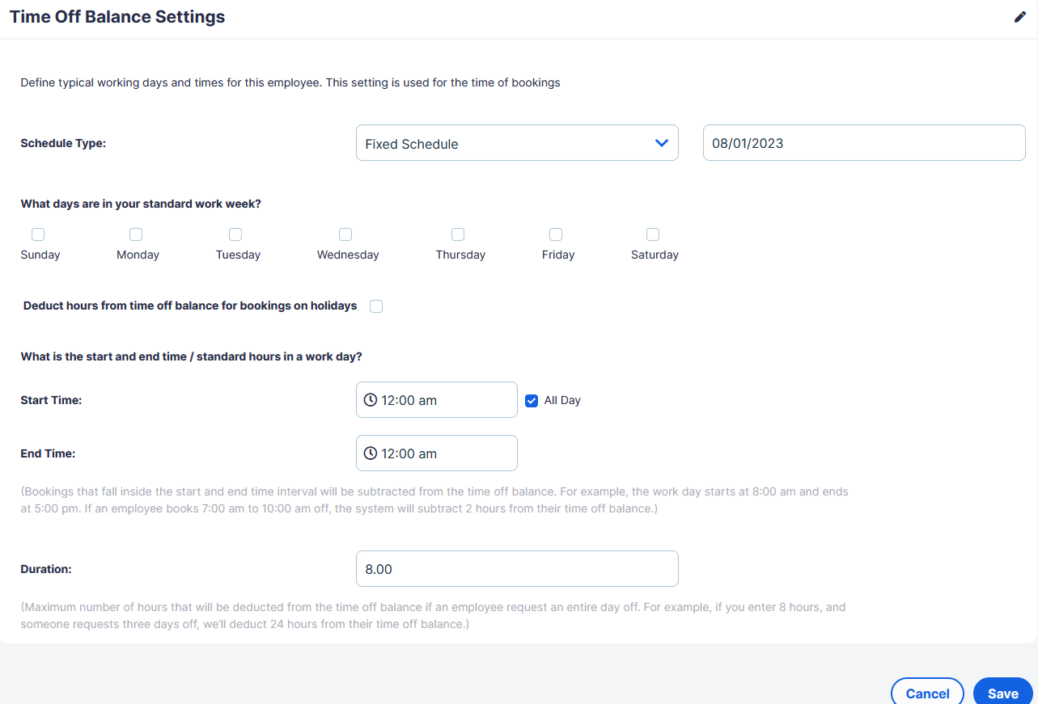Uncheck the All Day checkbox

click(x=532, y=400)
